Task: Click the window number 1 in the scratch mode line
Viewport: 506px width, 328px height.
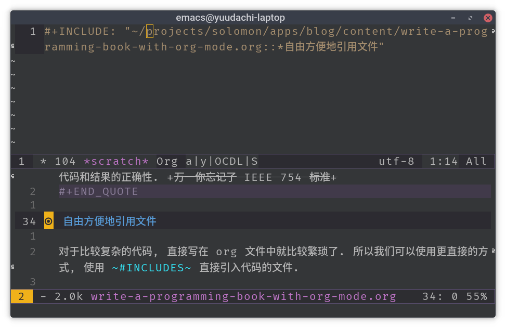Action: click(21, 161)
